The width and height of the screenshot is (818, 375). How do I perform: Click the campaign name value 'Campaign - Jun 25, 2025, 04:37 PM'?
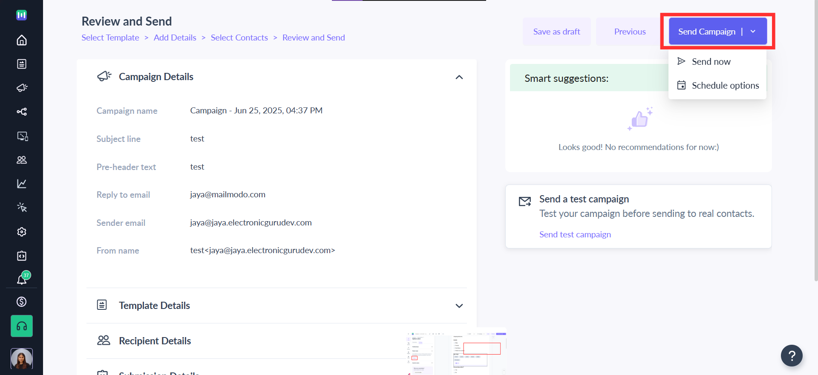click(256, 110)
